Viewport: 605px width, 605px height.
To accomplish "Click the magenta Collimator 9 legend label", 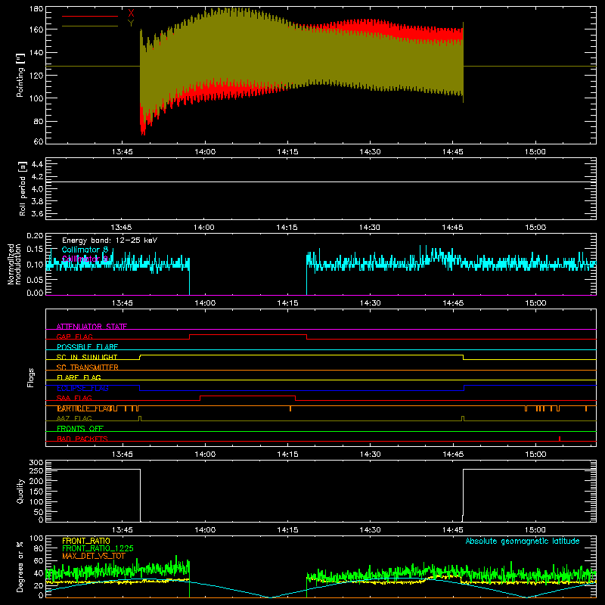I will click(x=85, y=259).
